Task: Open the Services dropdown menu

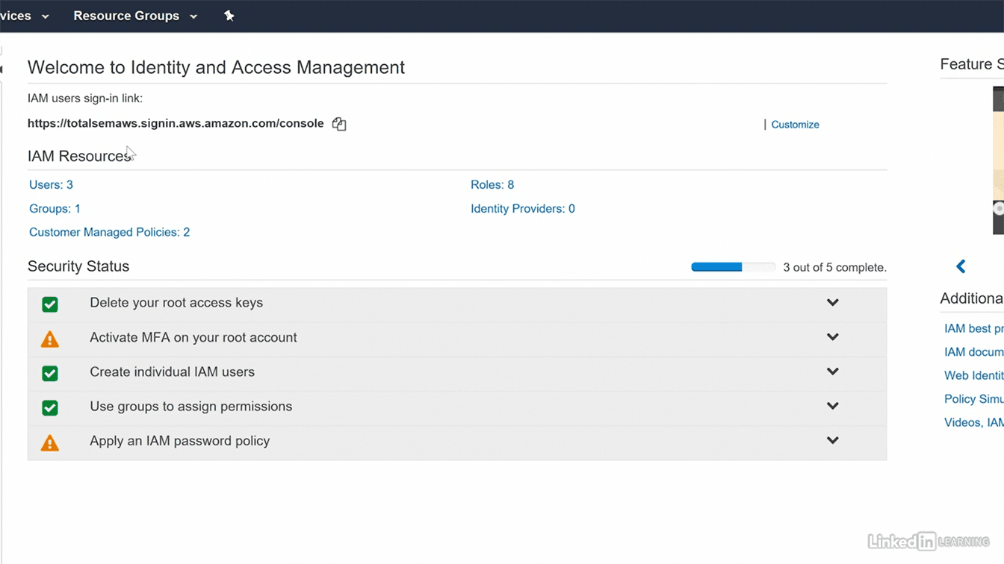Action: click(22, 16)
